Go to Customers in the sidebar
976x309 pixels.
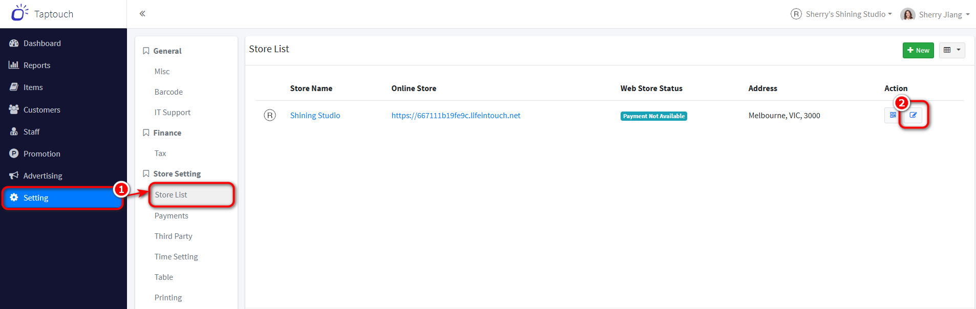tap(41, 110)
